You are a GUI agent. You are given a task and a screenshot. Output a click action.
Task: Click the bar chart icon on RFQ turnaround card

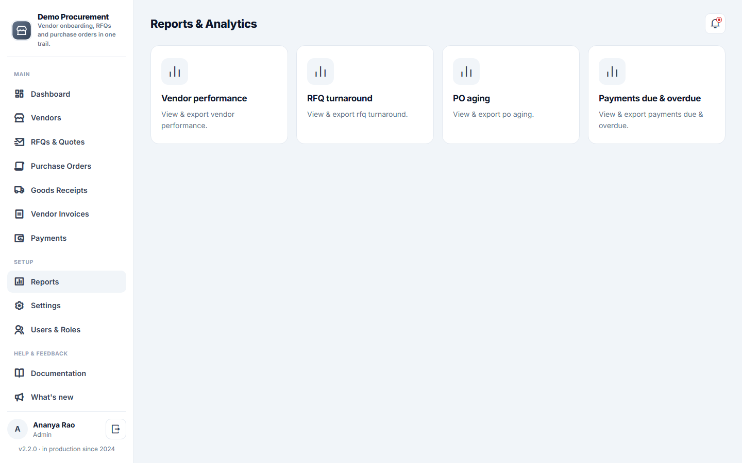click(x=321, y=72)
